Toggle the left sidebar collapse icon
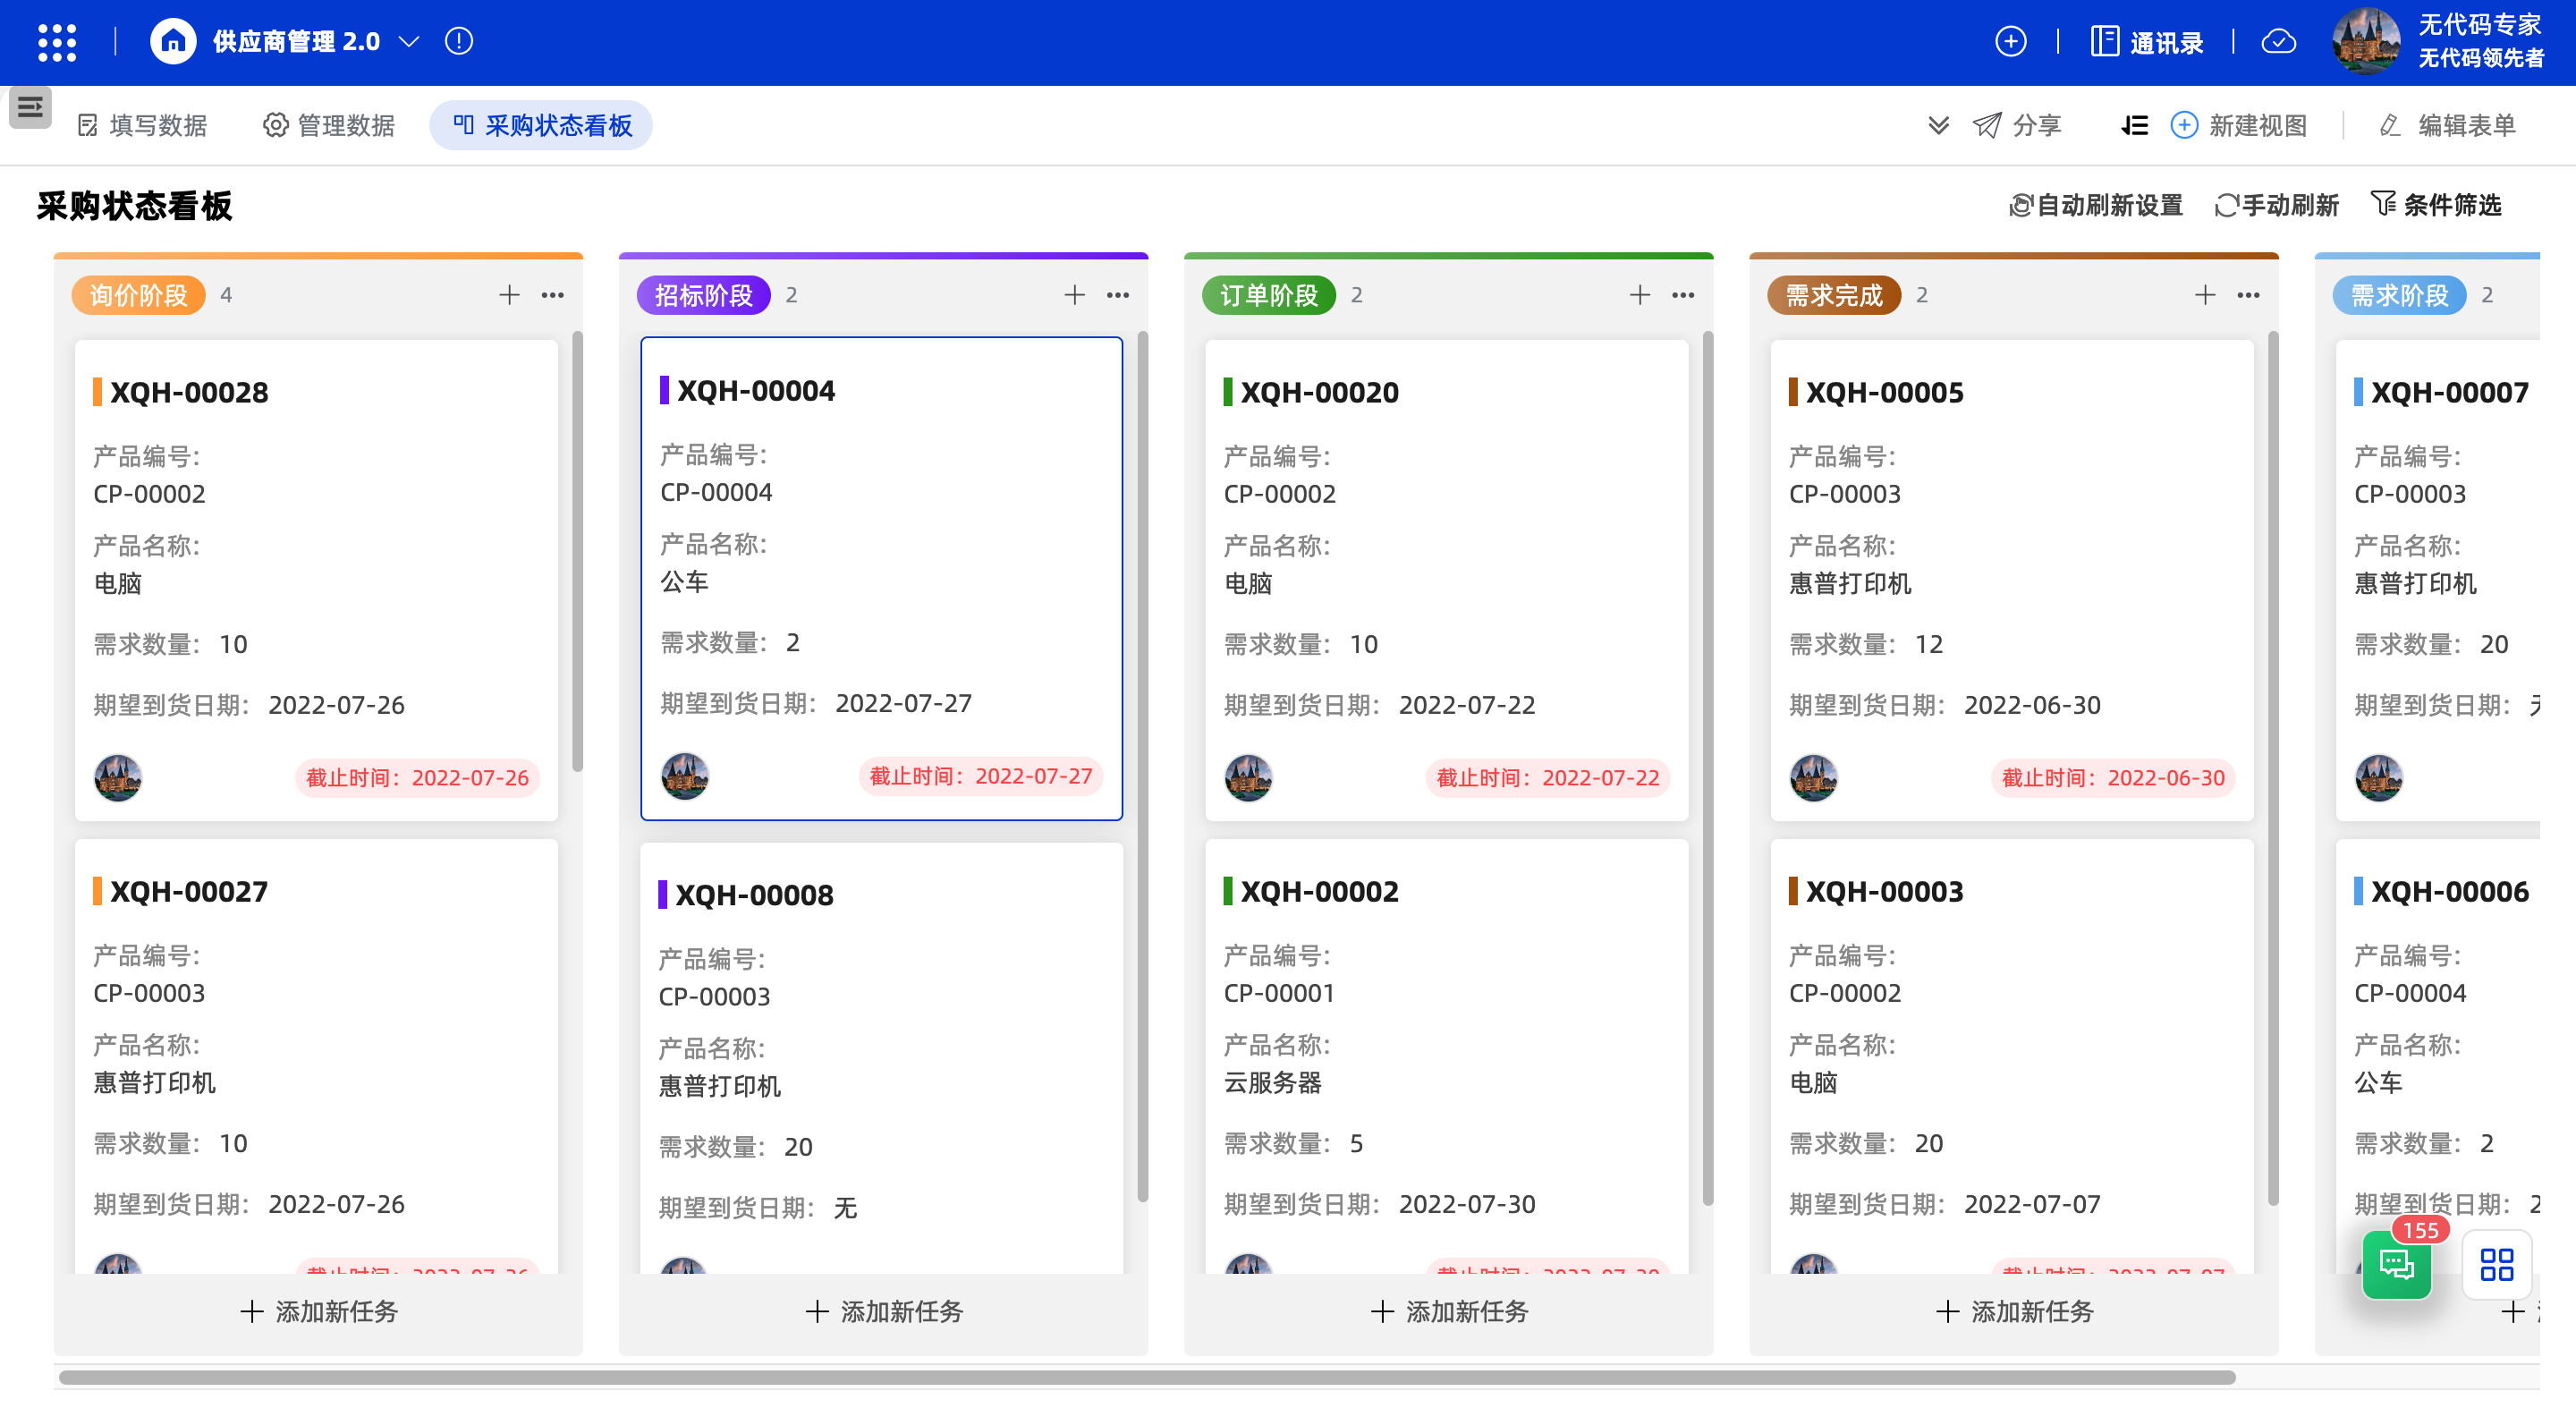Viewport: 2576px width, 1408px height. [30, 107]
